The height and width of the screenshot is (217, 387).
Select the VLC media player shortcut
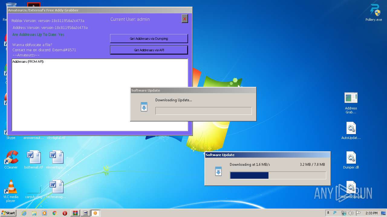coord(11,191)
